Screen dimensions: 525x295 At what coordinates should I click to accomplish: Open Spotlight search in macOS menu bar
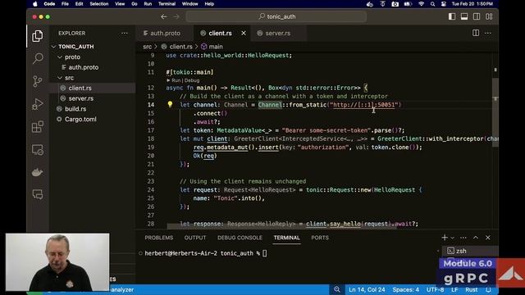click(x=432, y=4)
